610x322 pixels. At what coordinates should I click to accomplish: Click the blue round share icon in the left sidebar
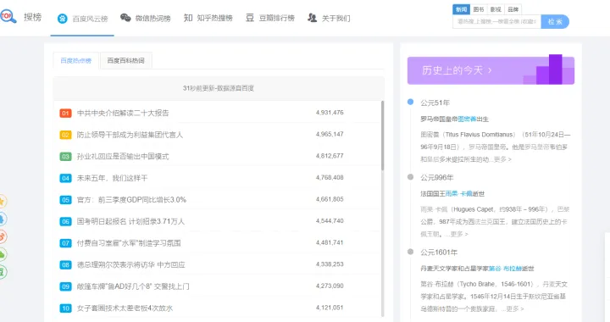tap(3, 219)
